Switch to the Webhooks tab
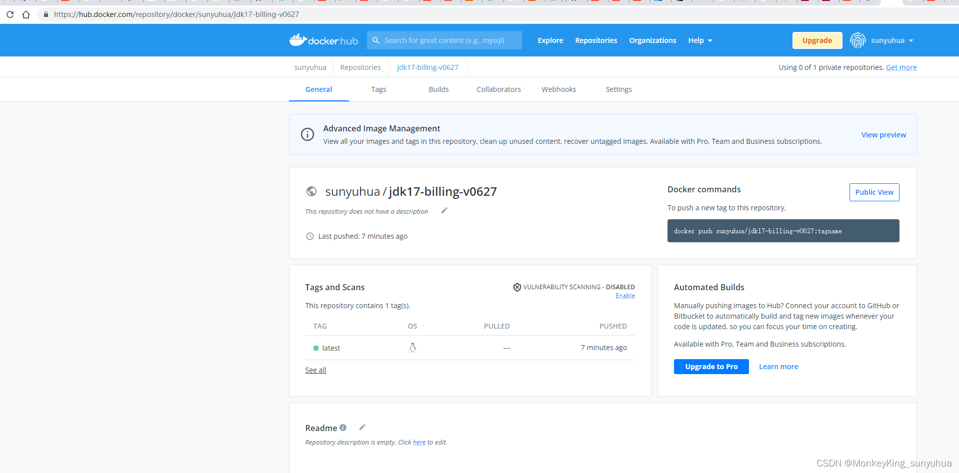 pos(558,89)
